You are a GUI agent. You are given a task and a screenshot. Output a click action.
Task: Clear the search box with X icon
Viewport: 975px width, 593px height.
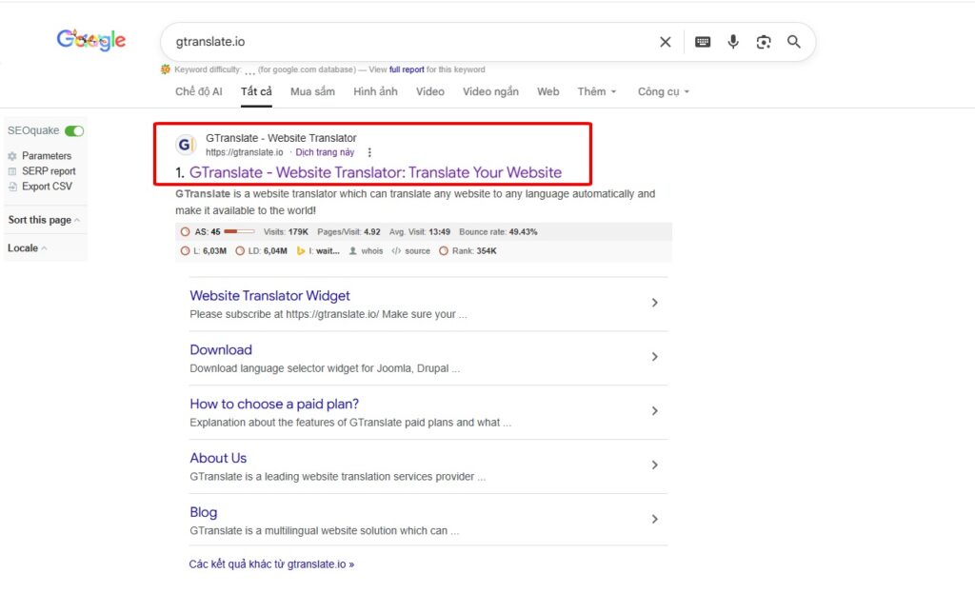tap(666, 42)
